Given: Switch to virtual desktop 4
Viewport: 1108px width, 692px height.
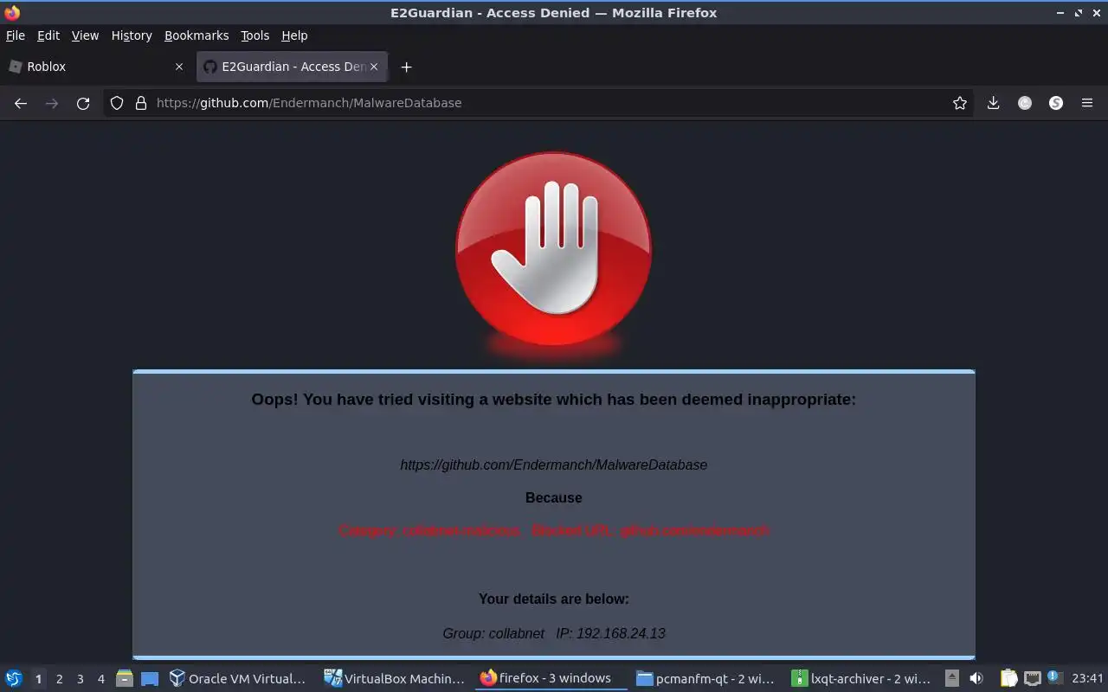Looking at the screenshot, I should click(x=100, y=679).
